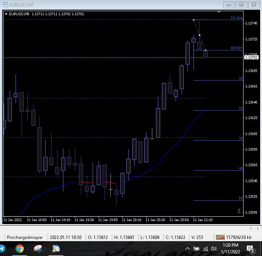This screenshot has height=256, width=262.
Task: Click the EURUSD,M5 chart window icon
Action: pos(6,5)
